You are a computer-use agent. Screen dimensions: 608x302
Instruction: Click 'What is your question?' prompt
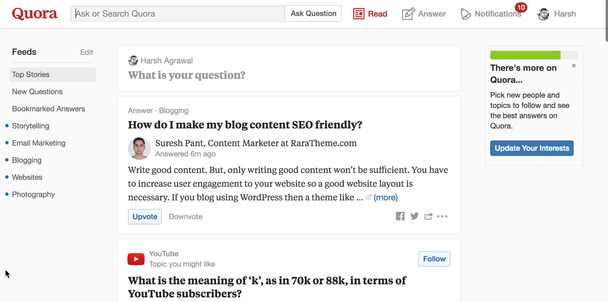(186, 75)
